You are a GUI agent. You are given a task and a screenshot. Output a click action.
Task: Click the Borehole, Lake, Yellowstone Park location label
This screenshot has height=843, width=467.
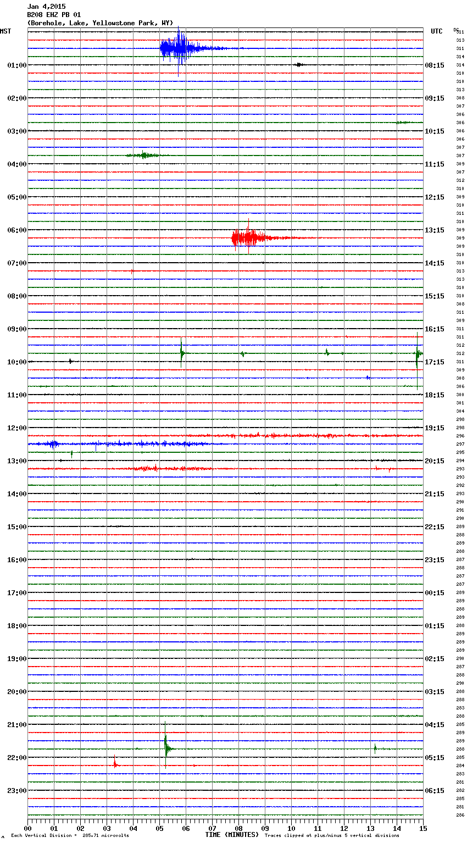coord(100,23)
